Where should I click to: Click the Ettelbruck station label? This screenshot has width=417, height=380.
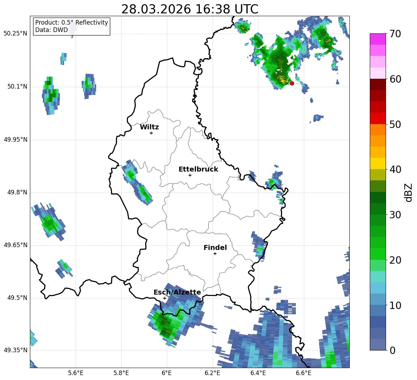coord(198,169)
